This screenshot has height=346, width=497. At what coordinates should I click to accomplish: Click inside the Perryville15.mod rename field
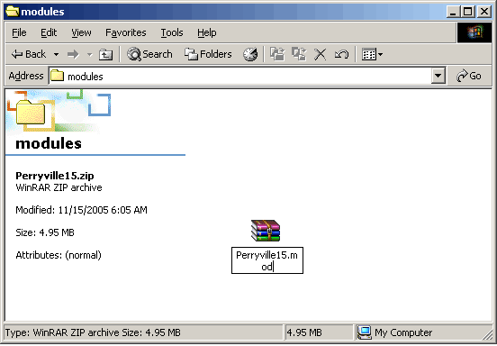(267, 260)
